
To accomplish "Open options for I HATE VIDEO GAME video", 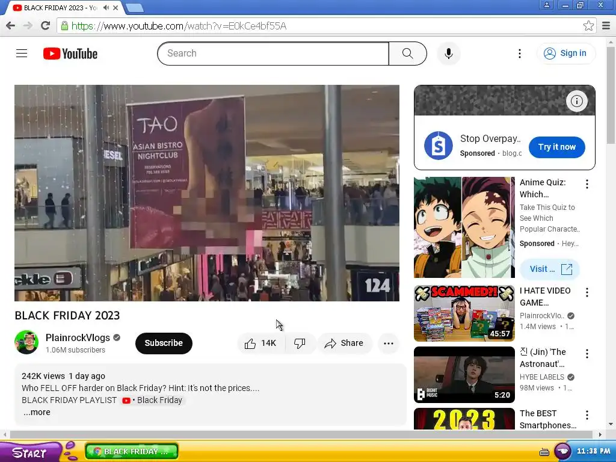I will tap(587, 292).
